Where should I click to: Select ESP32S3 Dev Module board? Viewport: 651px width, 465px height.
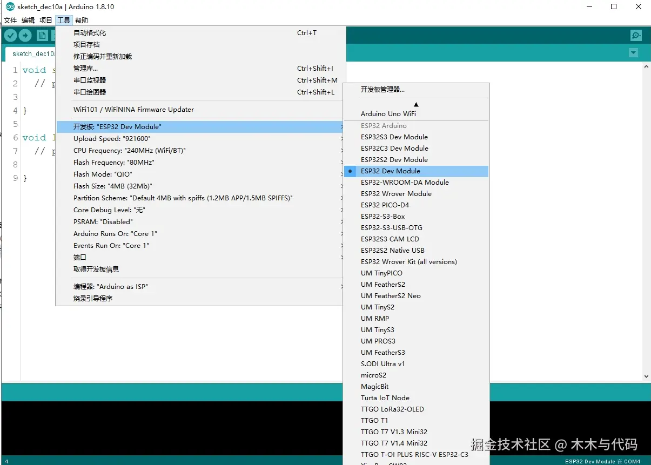click(x=416, y=137)
